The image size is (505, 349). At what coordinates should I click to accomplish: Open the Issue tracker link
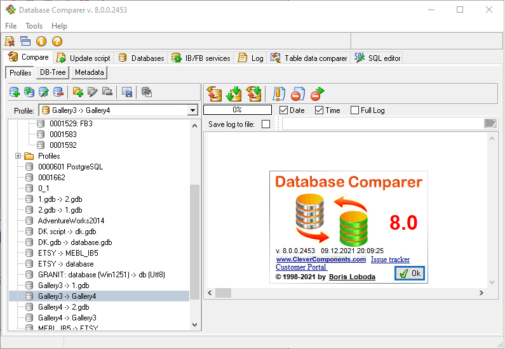pyautogui.click(x=390, y=260)
